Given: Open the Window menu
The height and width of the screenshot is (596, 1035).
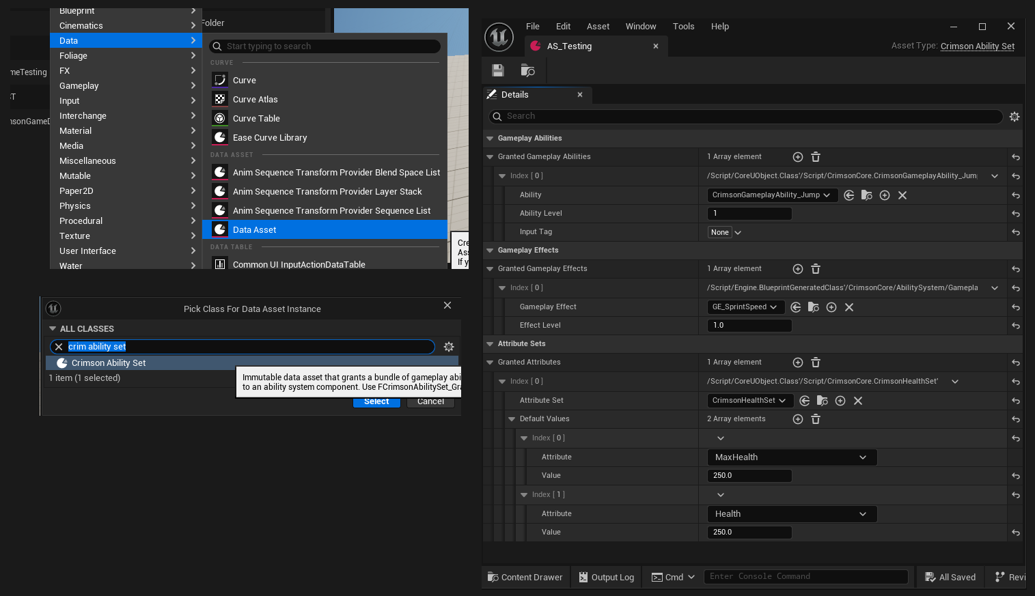Looking at the screenshot, I should [641, 27].
